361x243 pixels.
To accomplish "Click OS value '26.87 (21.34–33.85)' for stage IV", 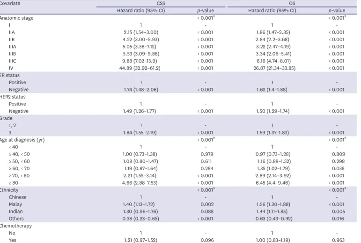I will pos(274,68).
